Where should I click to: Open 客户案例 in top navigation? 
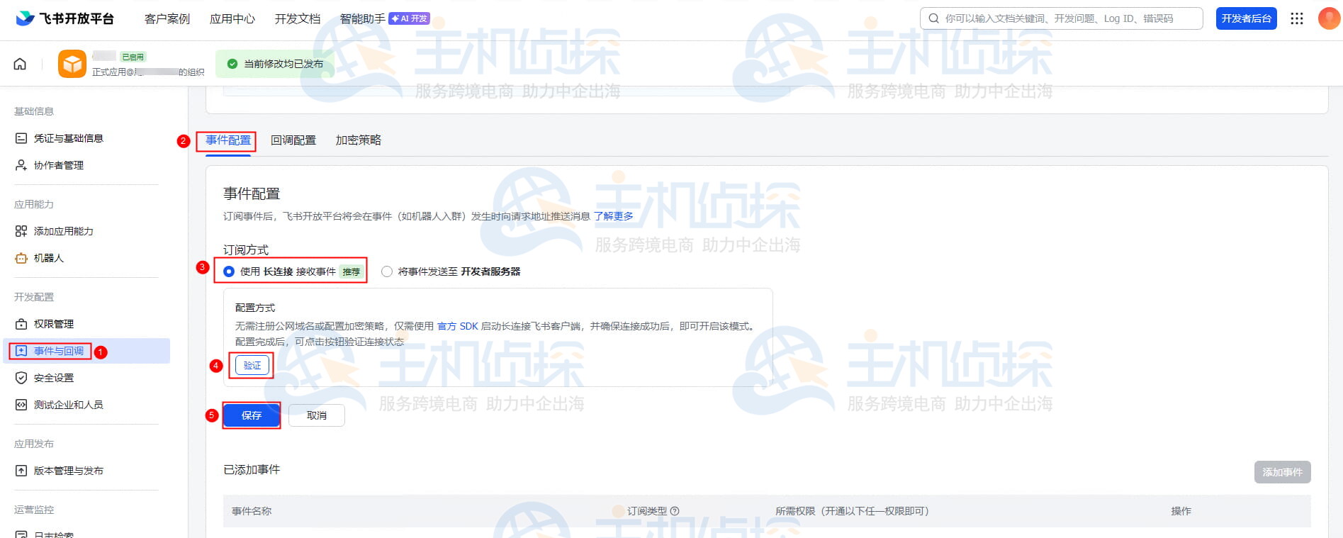coord(167,18)
